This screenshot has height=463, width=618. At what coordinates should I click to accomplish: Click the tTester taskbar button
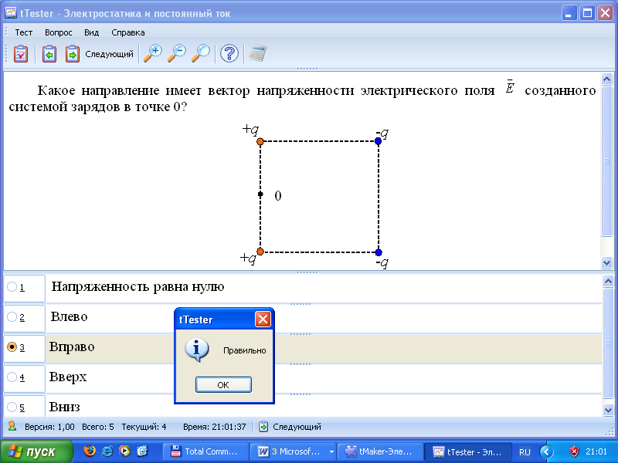click(467, 451)
